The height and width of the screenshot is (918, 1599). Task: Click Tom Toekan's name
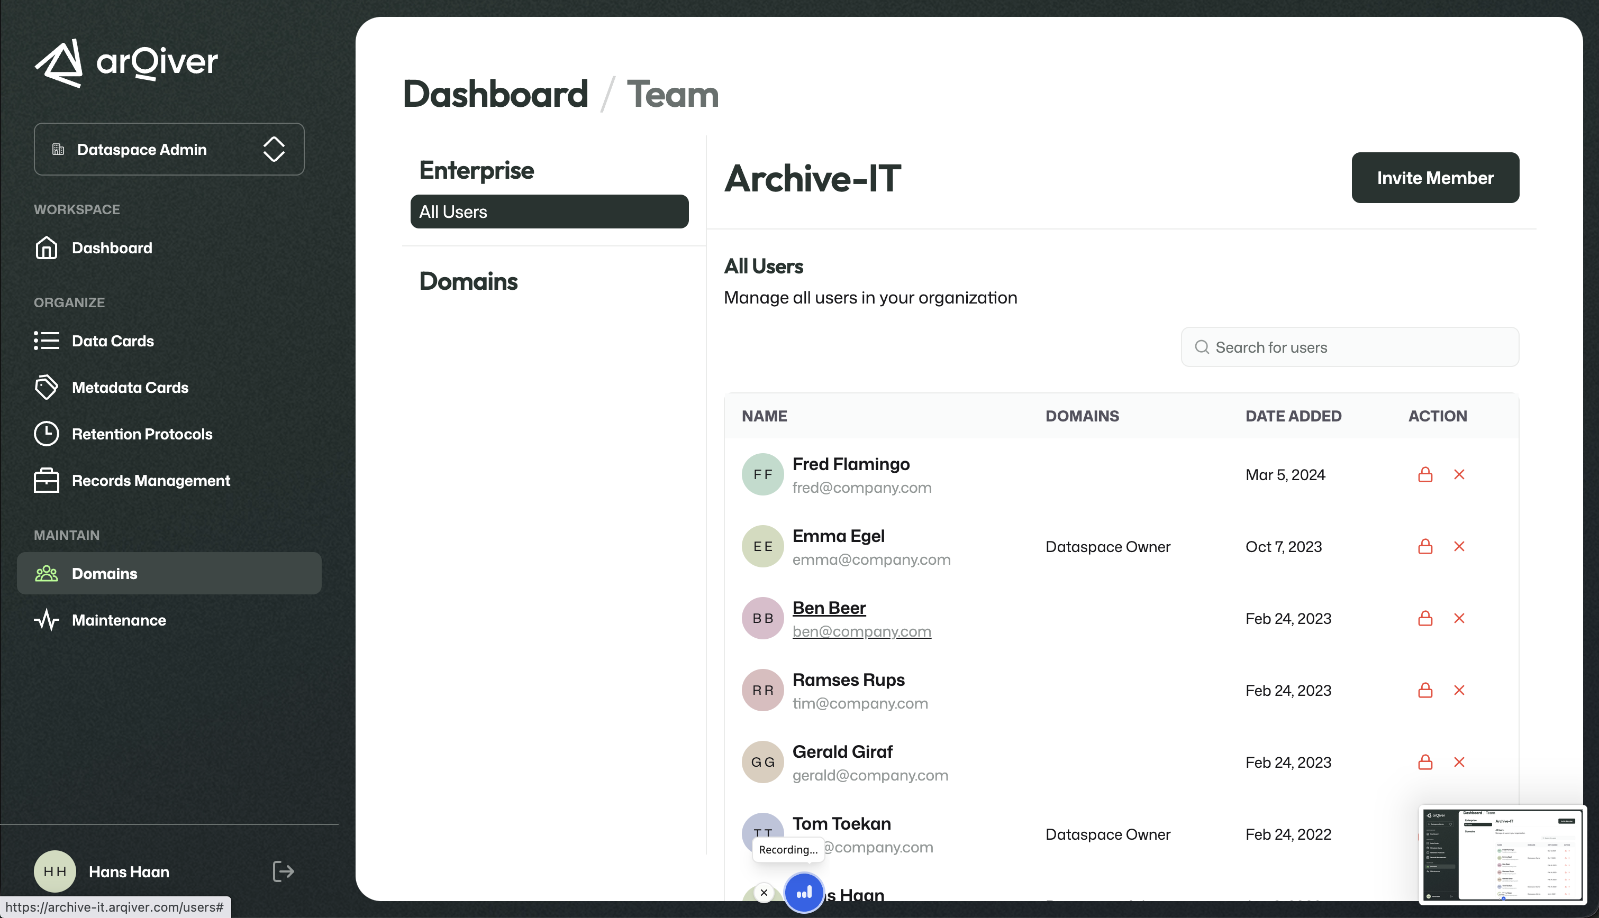pos(841,823)
